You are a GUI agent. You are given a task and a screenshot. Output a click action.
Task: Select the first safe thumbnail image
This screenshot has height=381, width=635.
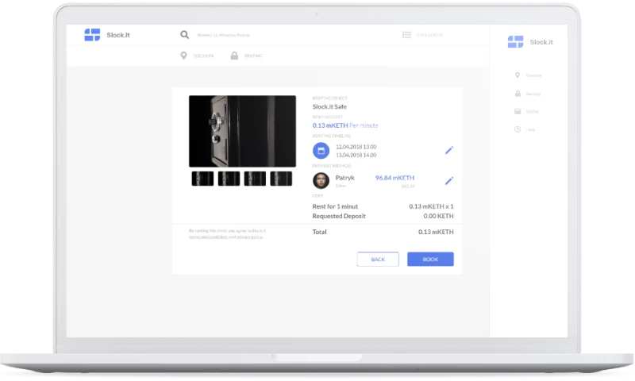tap(202, 179)
